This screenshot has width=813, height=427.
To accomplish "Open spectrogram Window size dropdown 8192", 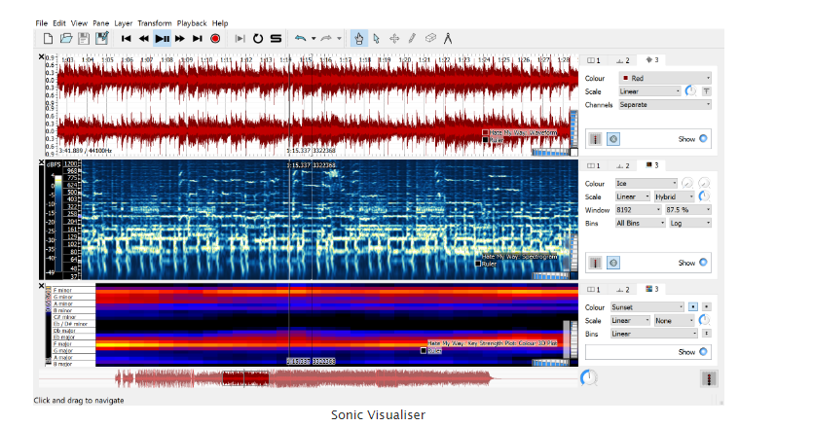I will (639, 210).
